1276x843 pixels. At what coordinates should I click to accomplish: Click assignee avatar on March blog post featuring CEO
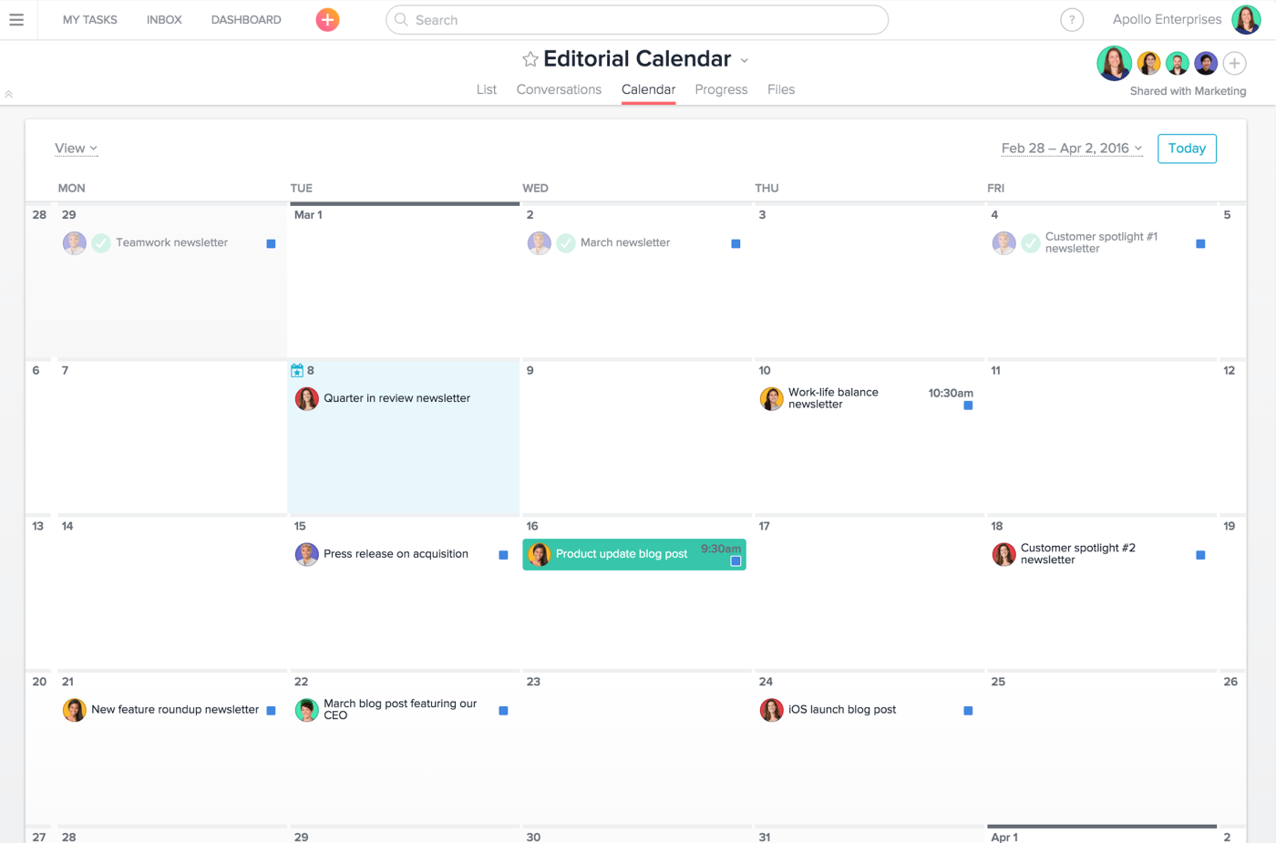tap(307, 710)
